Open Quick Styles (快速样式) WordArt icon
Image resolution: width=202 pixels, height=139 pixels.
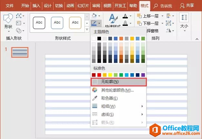click(113, 19)
